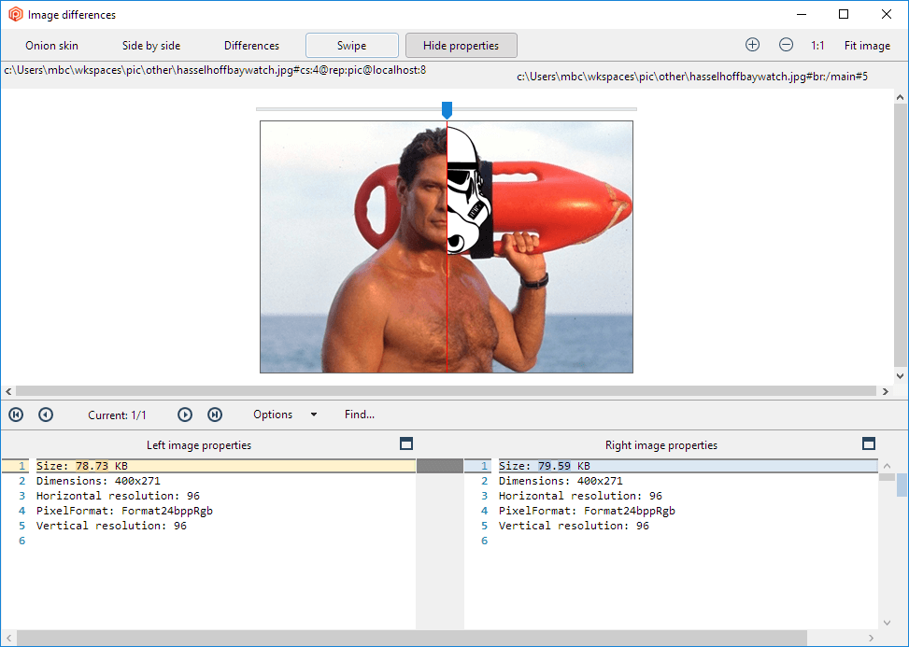Click left 'PixelFormat: Format24bppRgb' line
The height and width of the screenshot is (647, 909).
pos(124,511)
